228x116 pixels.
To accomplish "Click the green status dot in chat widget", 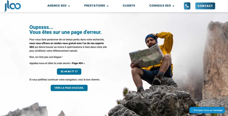I will (x=192, y=110).
